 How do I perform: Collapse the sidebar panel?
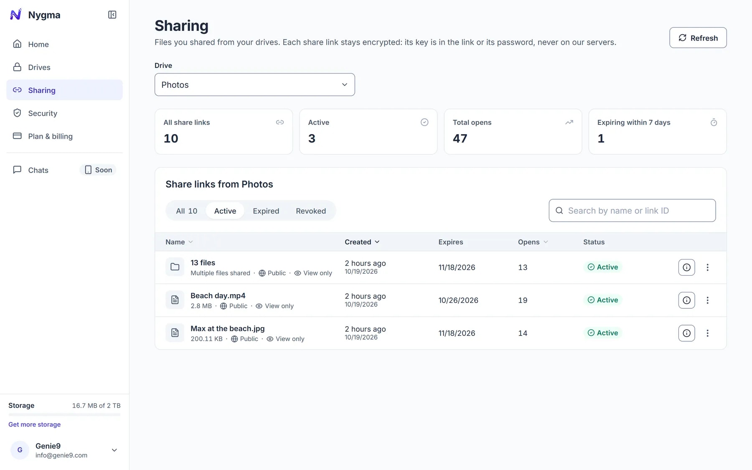[x=112, y=15]
